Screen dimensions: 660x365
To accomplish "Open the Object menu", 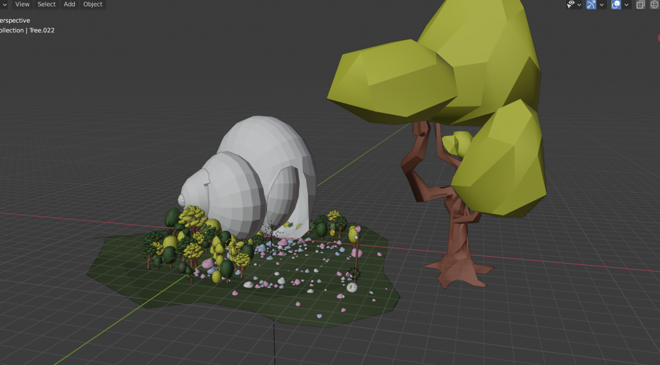I will coord(93,5).
